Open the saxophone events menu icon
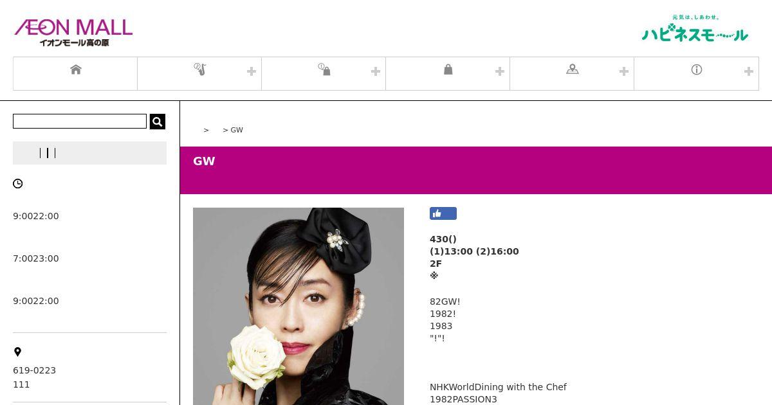This screenshot has width=772, height=405. click(200, 69)
